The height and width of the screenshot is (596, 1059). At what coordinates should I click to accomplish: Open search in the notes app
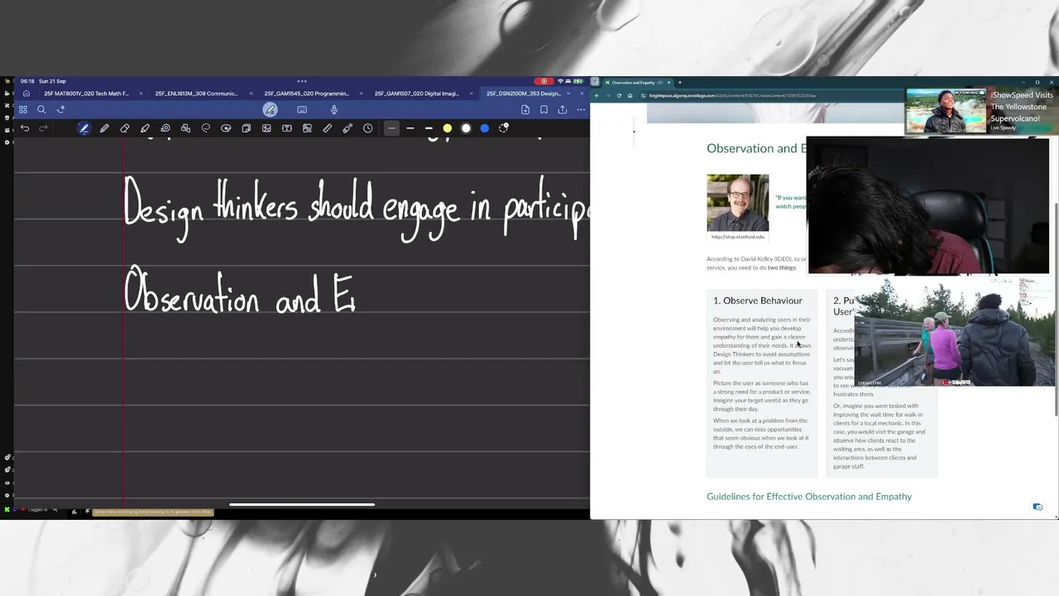coord(41,109)
